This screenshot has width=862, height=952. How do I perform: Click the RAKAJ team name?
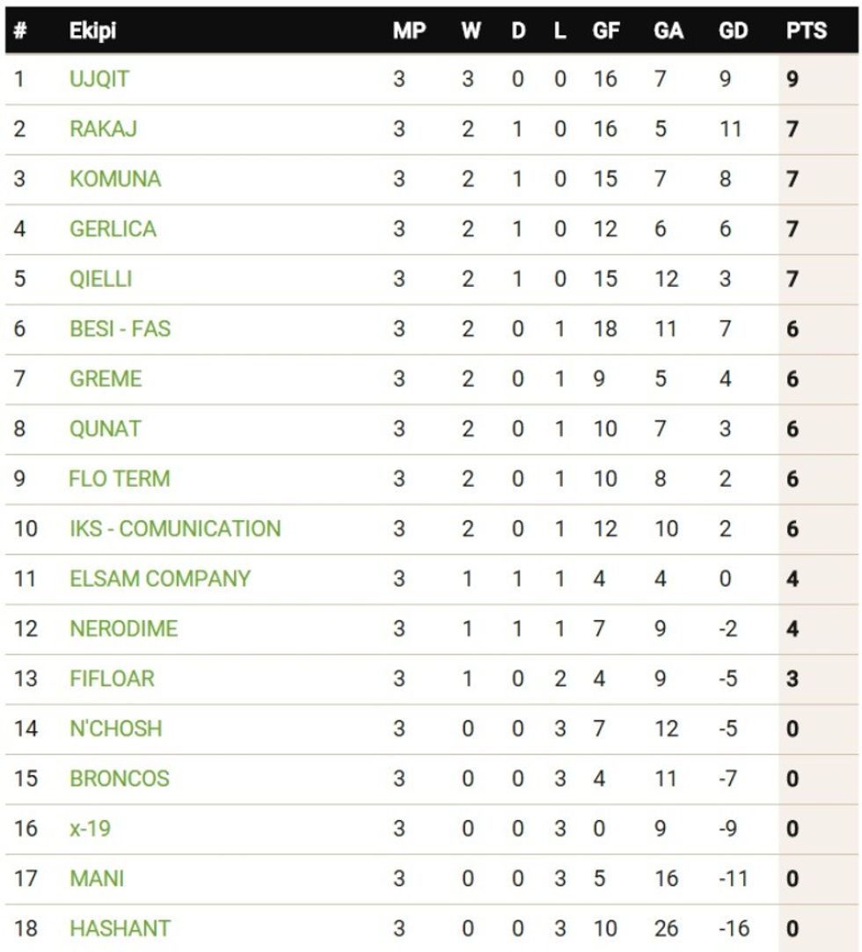[103, 129]
